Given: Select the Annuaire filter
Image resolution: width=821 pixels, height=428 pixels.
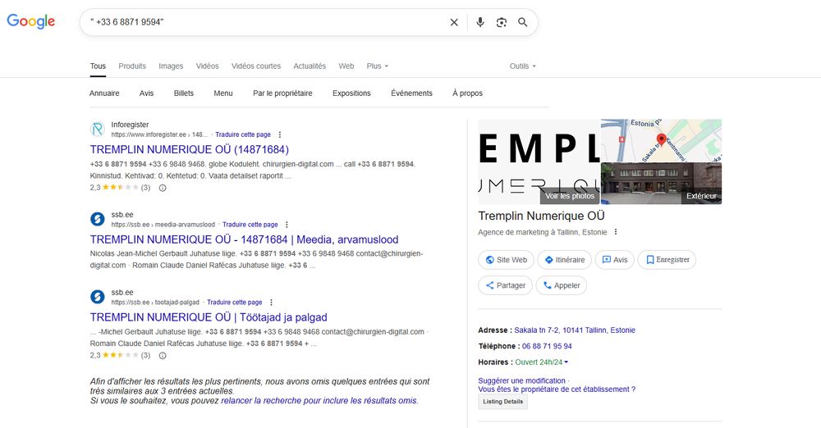Looking at the screenshot, I should pyautogui.click(x=104, y=93).
